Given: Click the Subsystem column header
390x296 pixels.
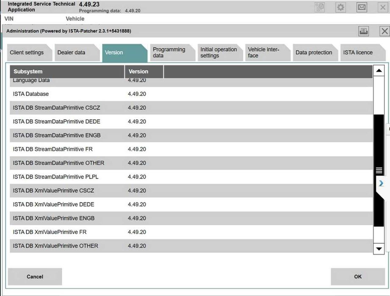Looking at the screenshot, I should pyautogui.click(x=67, y=72).
